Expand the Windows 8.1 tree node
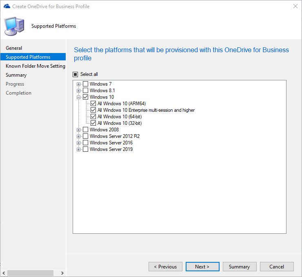Image resolution: width=302 pixels, height=277 pixels. 79,91
